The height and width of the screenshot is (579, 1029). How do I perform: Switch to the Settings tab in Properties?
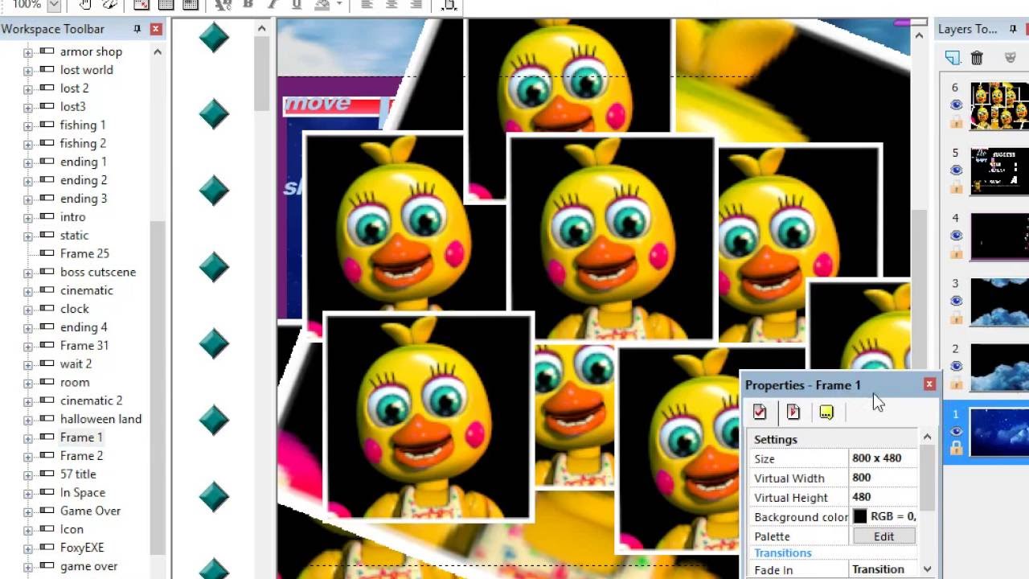(x=759, y=412)
